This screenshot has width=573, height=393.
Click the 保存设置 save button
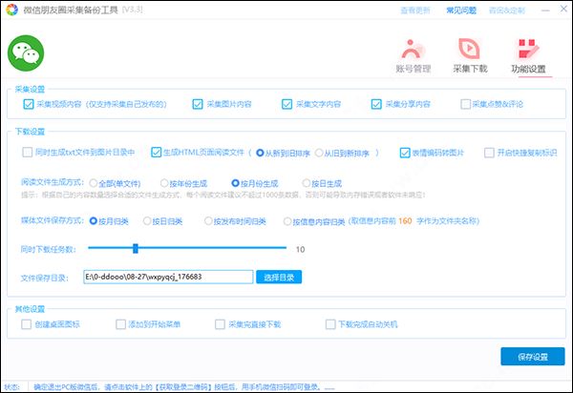pyautogui.click(x=533, y=357)
